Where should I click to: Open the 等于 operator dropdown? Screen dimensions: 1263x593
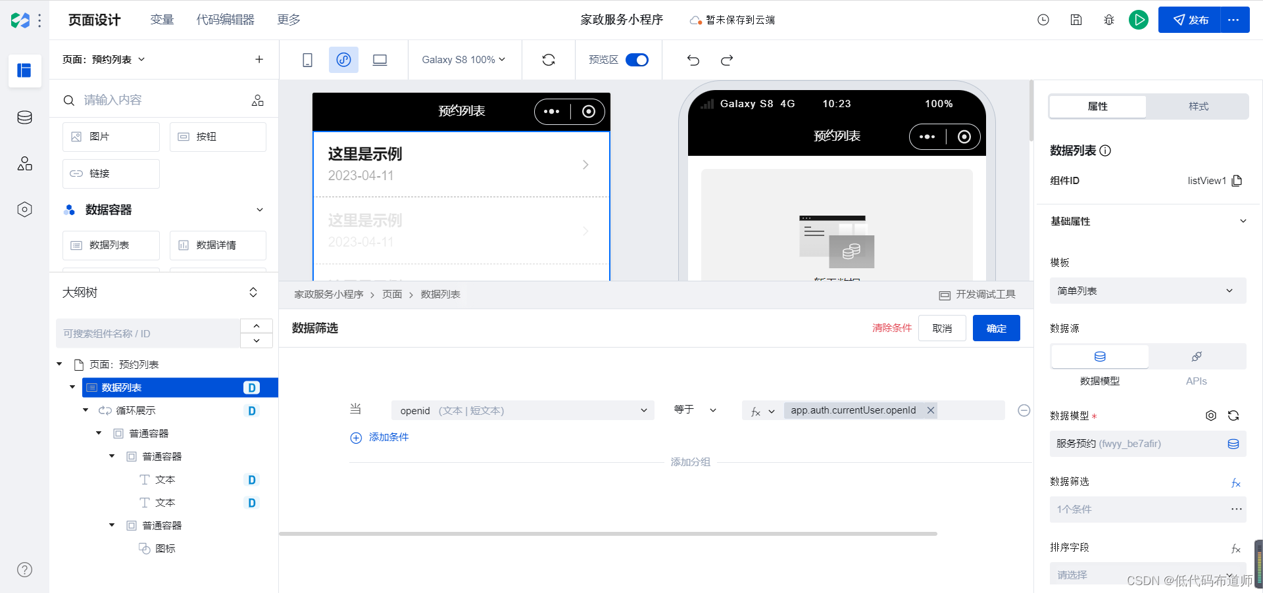click(x=695, y=410)
